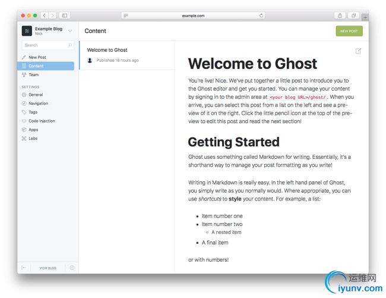Click the Code Injection brackets icon

click(24, 121)
